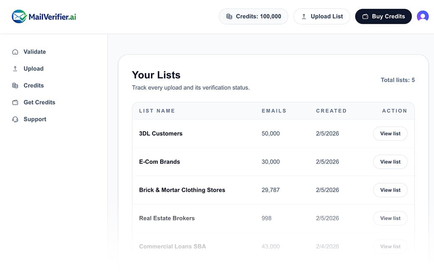This screenshot has height=279, width=434.
Task: Open the Real Estate Brokers list
Action: pyautogui.click(x=390, y=218)
